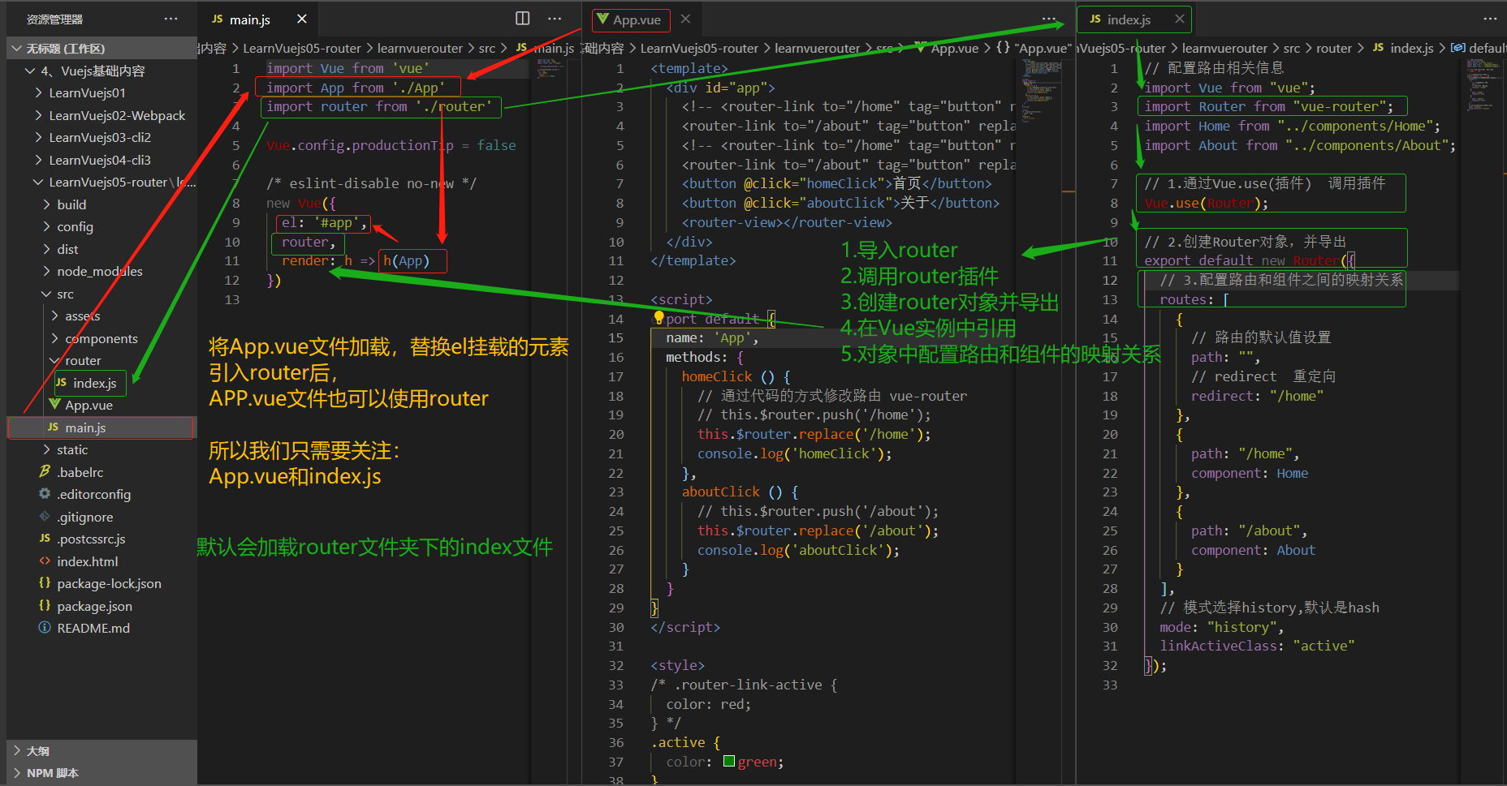Open main.js from the file explorer
The height and width of the screenshot is (786, 1507).
(x=101, y=427)
